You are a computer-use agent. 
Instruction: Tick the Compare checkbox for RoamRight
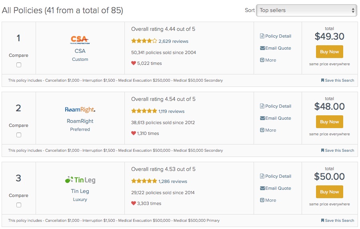tap(19, 135)
